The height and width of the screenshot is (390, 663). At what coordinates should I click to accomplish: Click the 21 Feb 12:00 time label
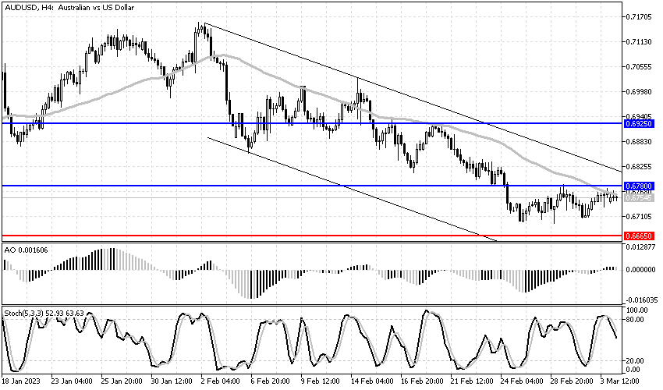[x=472, y=381]
